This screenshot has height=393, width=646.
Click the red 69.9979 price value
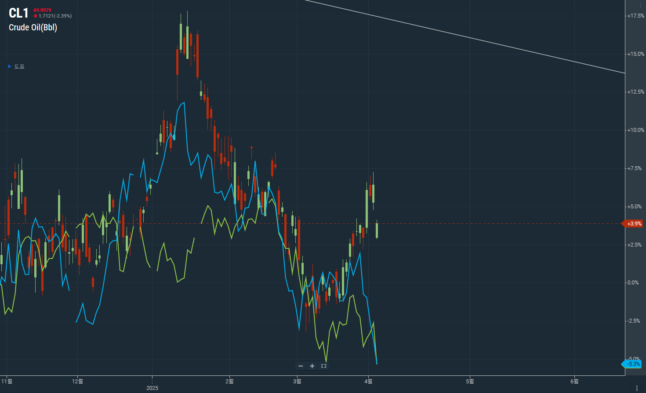42,10
